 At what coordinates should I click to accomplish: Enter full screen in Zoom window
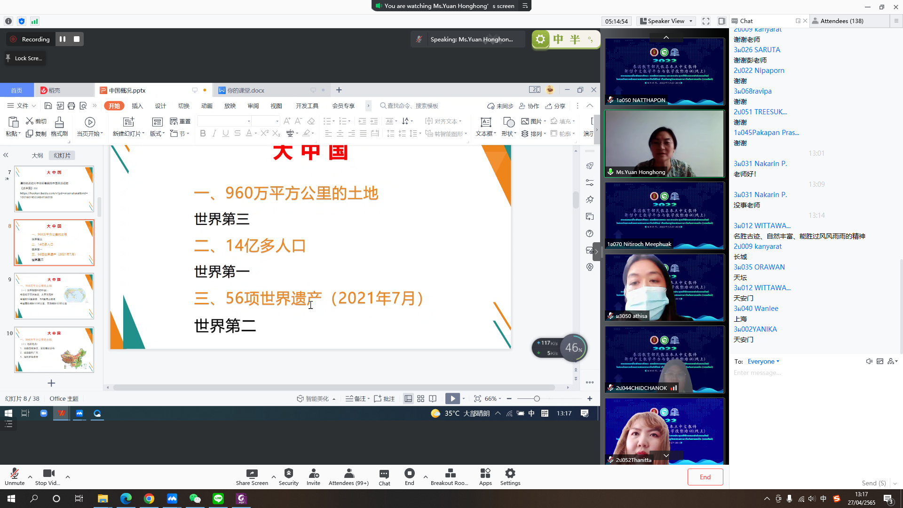(706, 21)
